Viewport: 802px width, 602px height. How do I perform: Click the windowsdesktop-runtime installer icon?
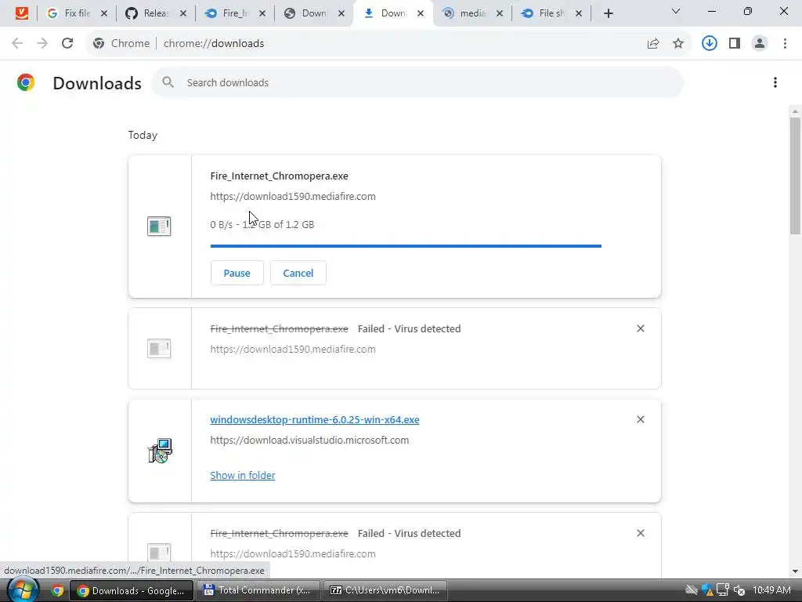pos(160,451)
